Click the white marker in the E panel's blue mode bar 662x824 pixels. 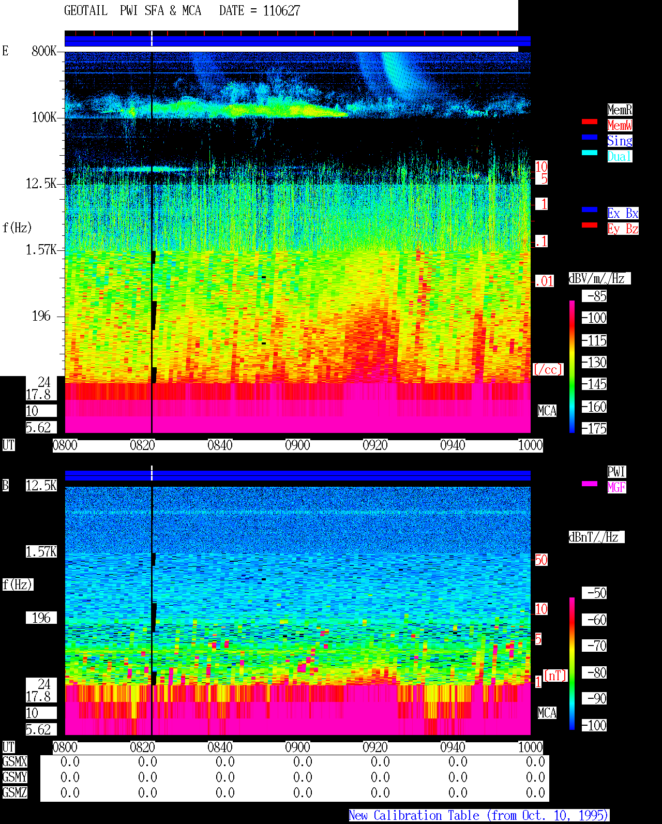click(x=152, y=39)
